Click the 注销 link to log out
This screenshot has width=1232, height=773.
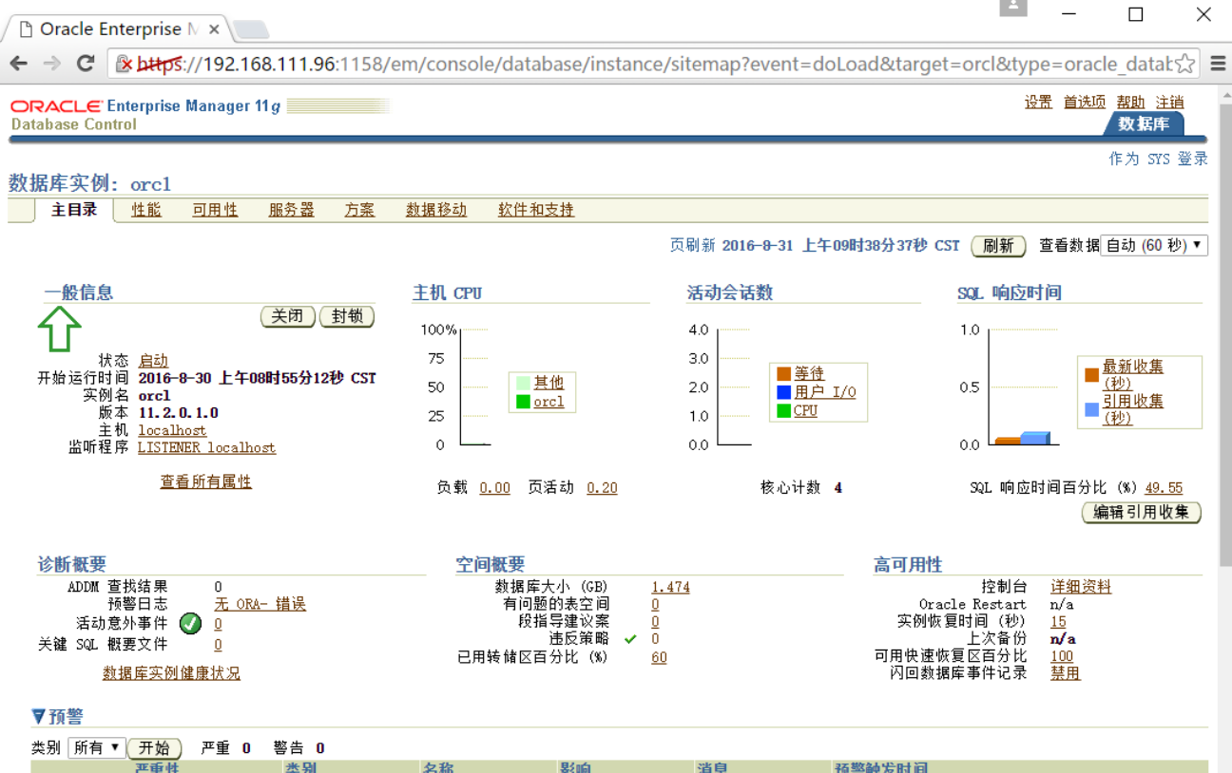pos(1170,102)
